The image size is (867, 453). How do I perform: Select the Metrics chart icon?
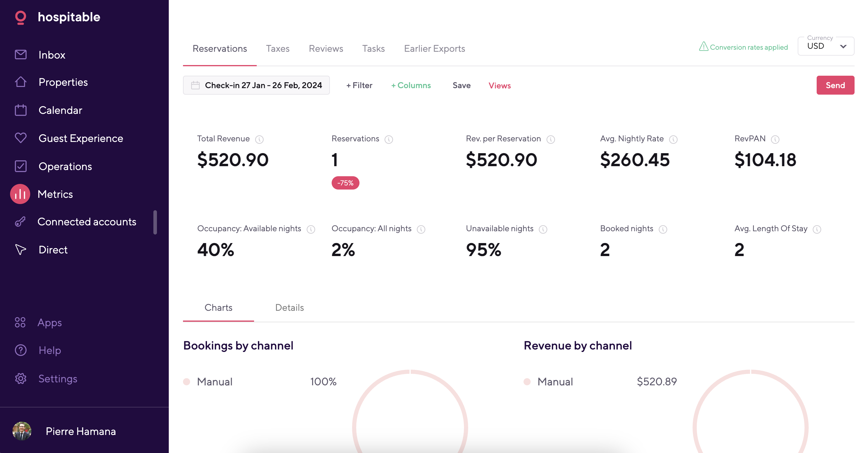(x=20, y=194)
